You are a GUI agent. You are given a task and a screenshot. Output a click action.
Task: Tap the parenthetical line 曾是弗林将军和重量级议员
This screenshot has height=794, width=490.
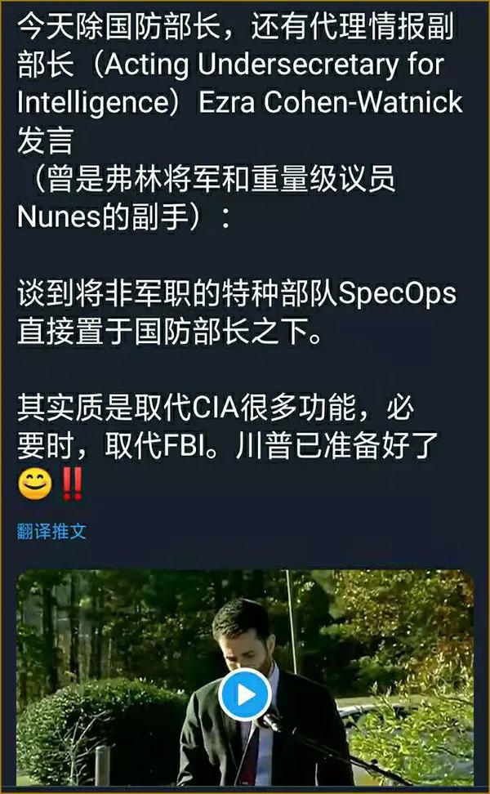coord(214,179)
